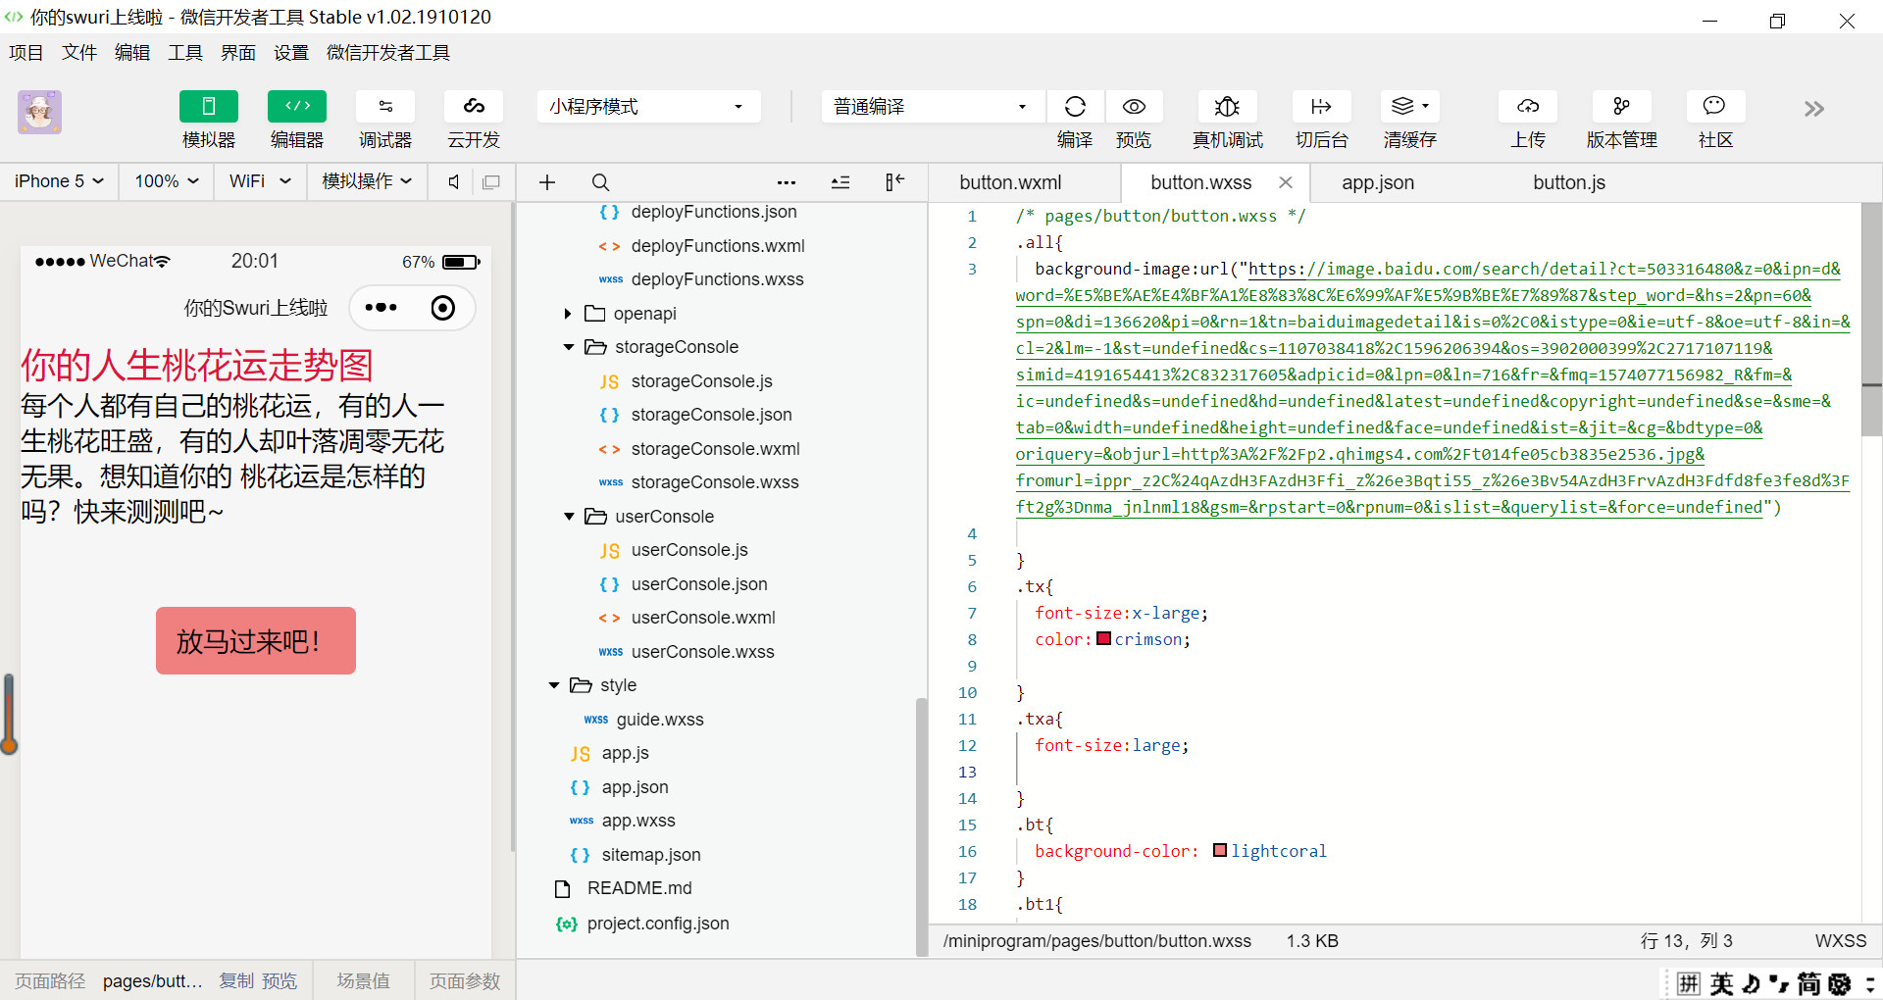Switch to the button.wxml tab
This screenshot has width=1883, height=1000.
(x=1010, y=182)
